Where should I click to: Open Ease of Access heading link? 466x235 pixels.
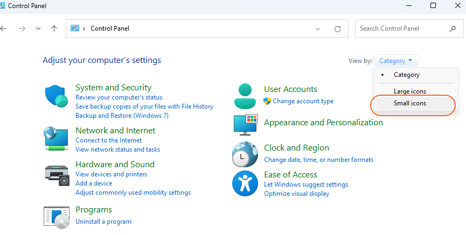pos(290,174)
